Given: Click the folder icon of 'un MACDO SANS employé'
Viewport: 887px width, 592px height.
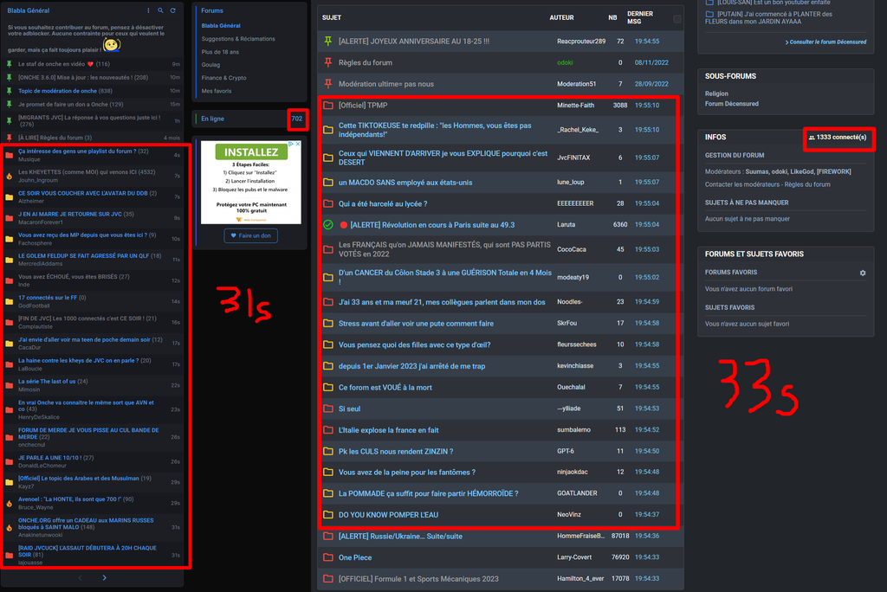Looking at the screenshot, I should pos(328,182).
